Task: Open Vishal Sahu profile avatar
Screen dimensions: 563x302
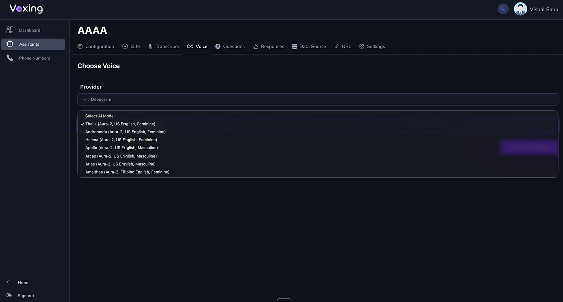Action: [520, 9]
